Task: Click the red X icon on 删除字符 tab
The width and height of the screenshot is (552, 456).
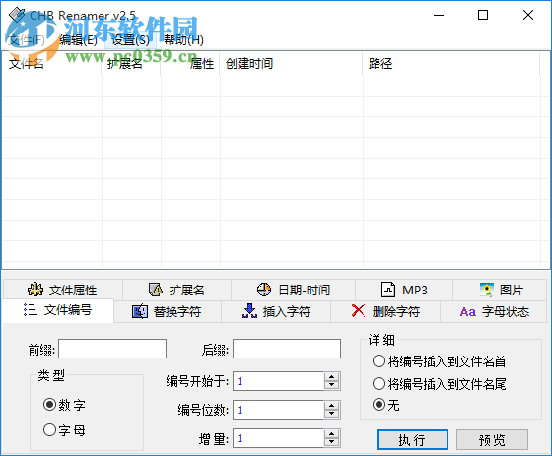Action: pos(358,310)
